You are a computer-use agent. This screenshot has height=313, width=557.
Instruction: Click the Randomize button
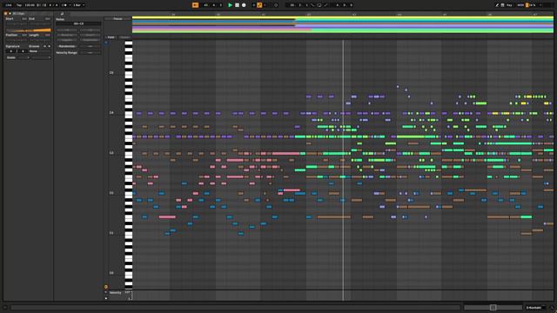coord(66,46)
